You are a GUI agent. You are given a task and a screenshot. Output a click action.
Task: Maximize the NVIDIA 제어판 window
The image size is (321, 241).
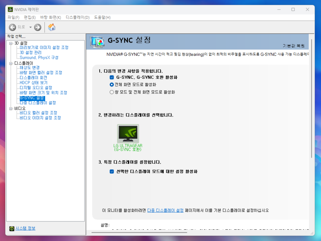293,9
